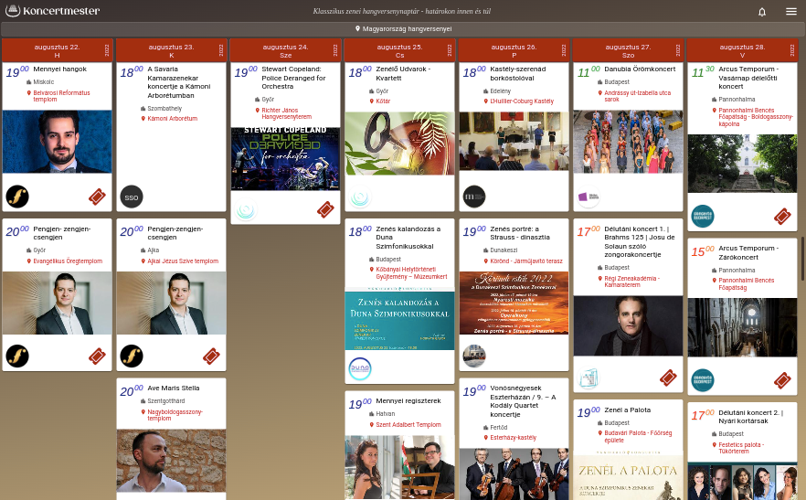Click the Koncertmester logo

click(x=52, y=10)
